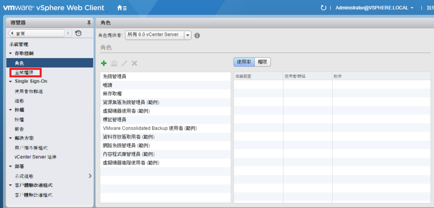The image size is (434, 208).
Task: Click the clone role icon
Action: [x=114, y=63]
